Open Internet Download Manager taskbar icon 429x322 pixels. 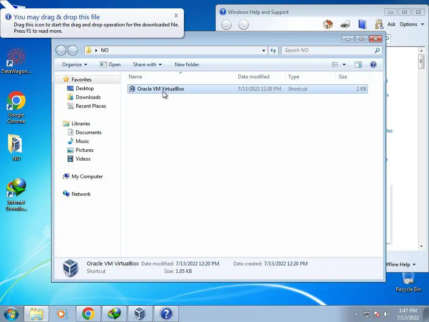click(x=114, y=314)
